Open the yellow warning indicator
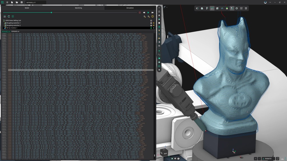Screen dimensions: 287x161 point(153,17)
